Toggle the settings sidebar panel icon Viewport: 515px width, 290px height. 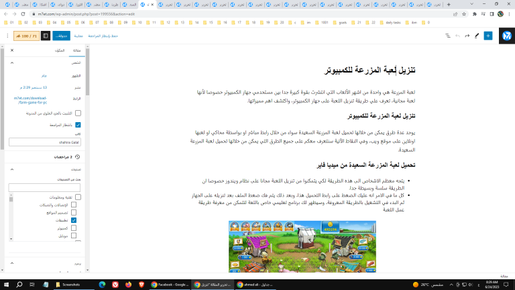[46, 36]
